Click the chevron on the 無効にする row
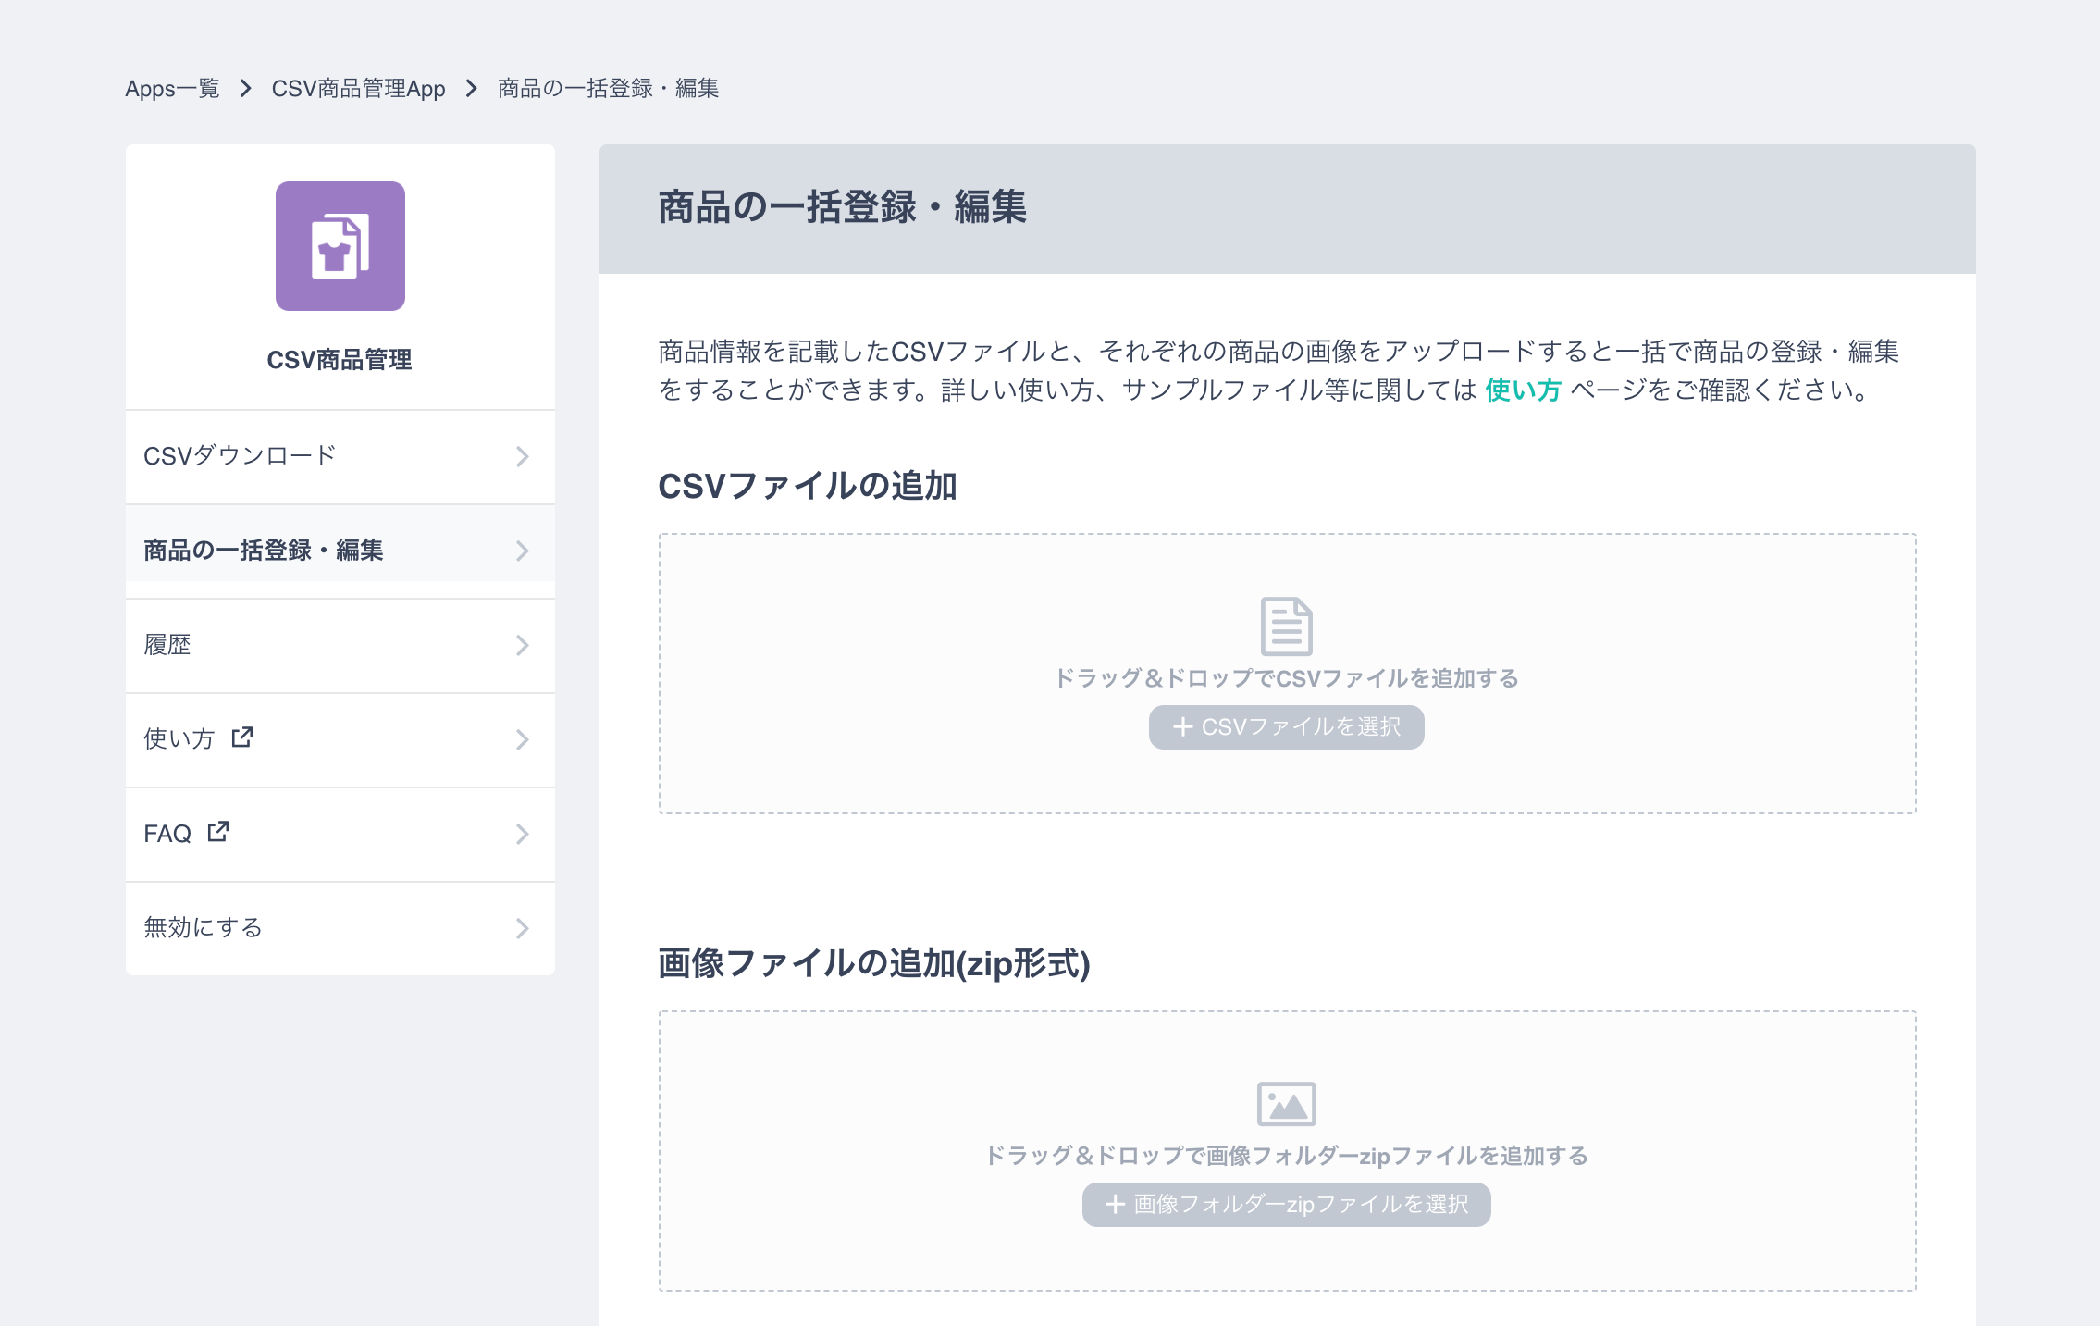 523,928
